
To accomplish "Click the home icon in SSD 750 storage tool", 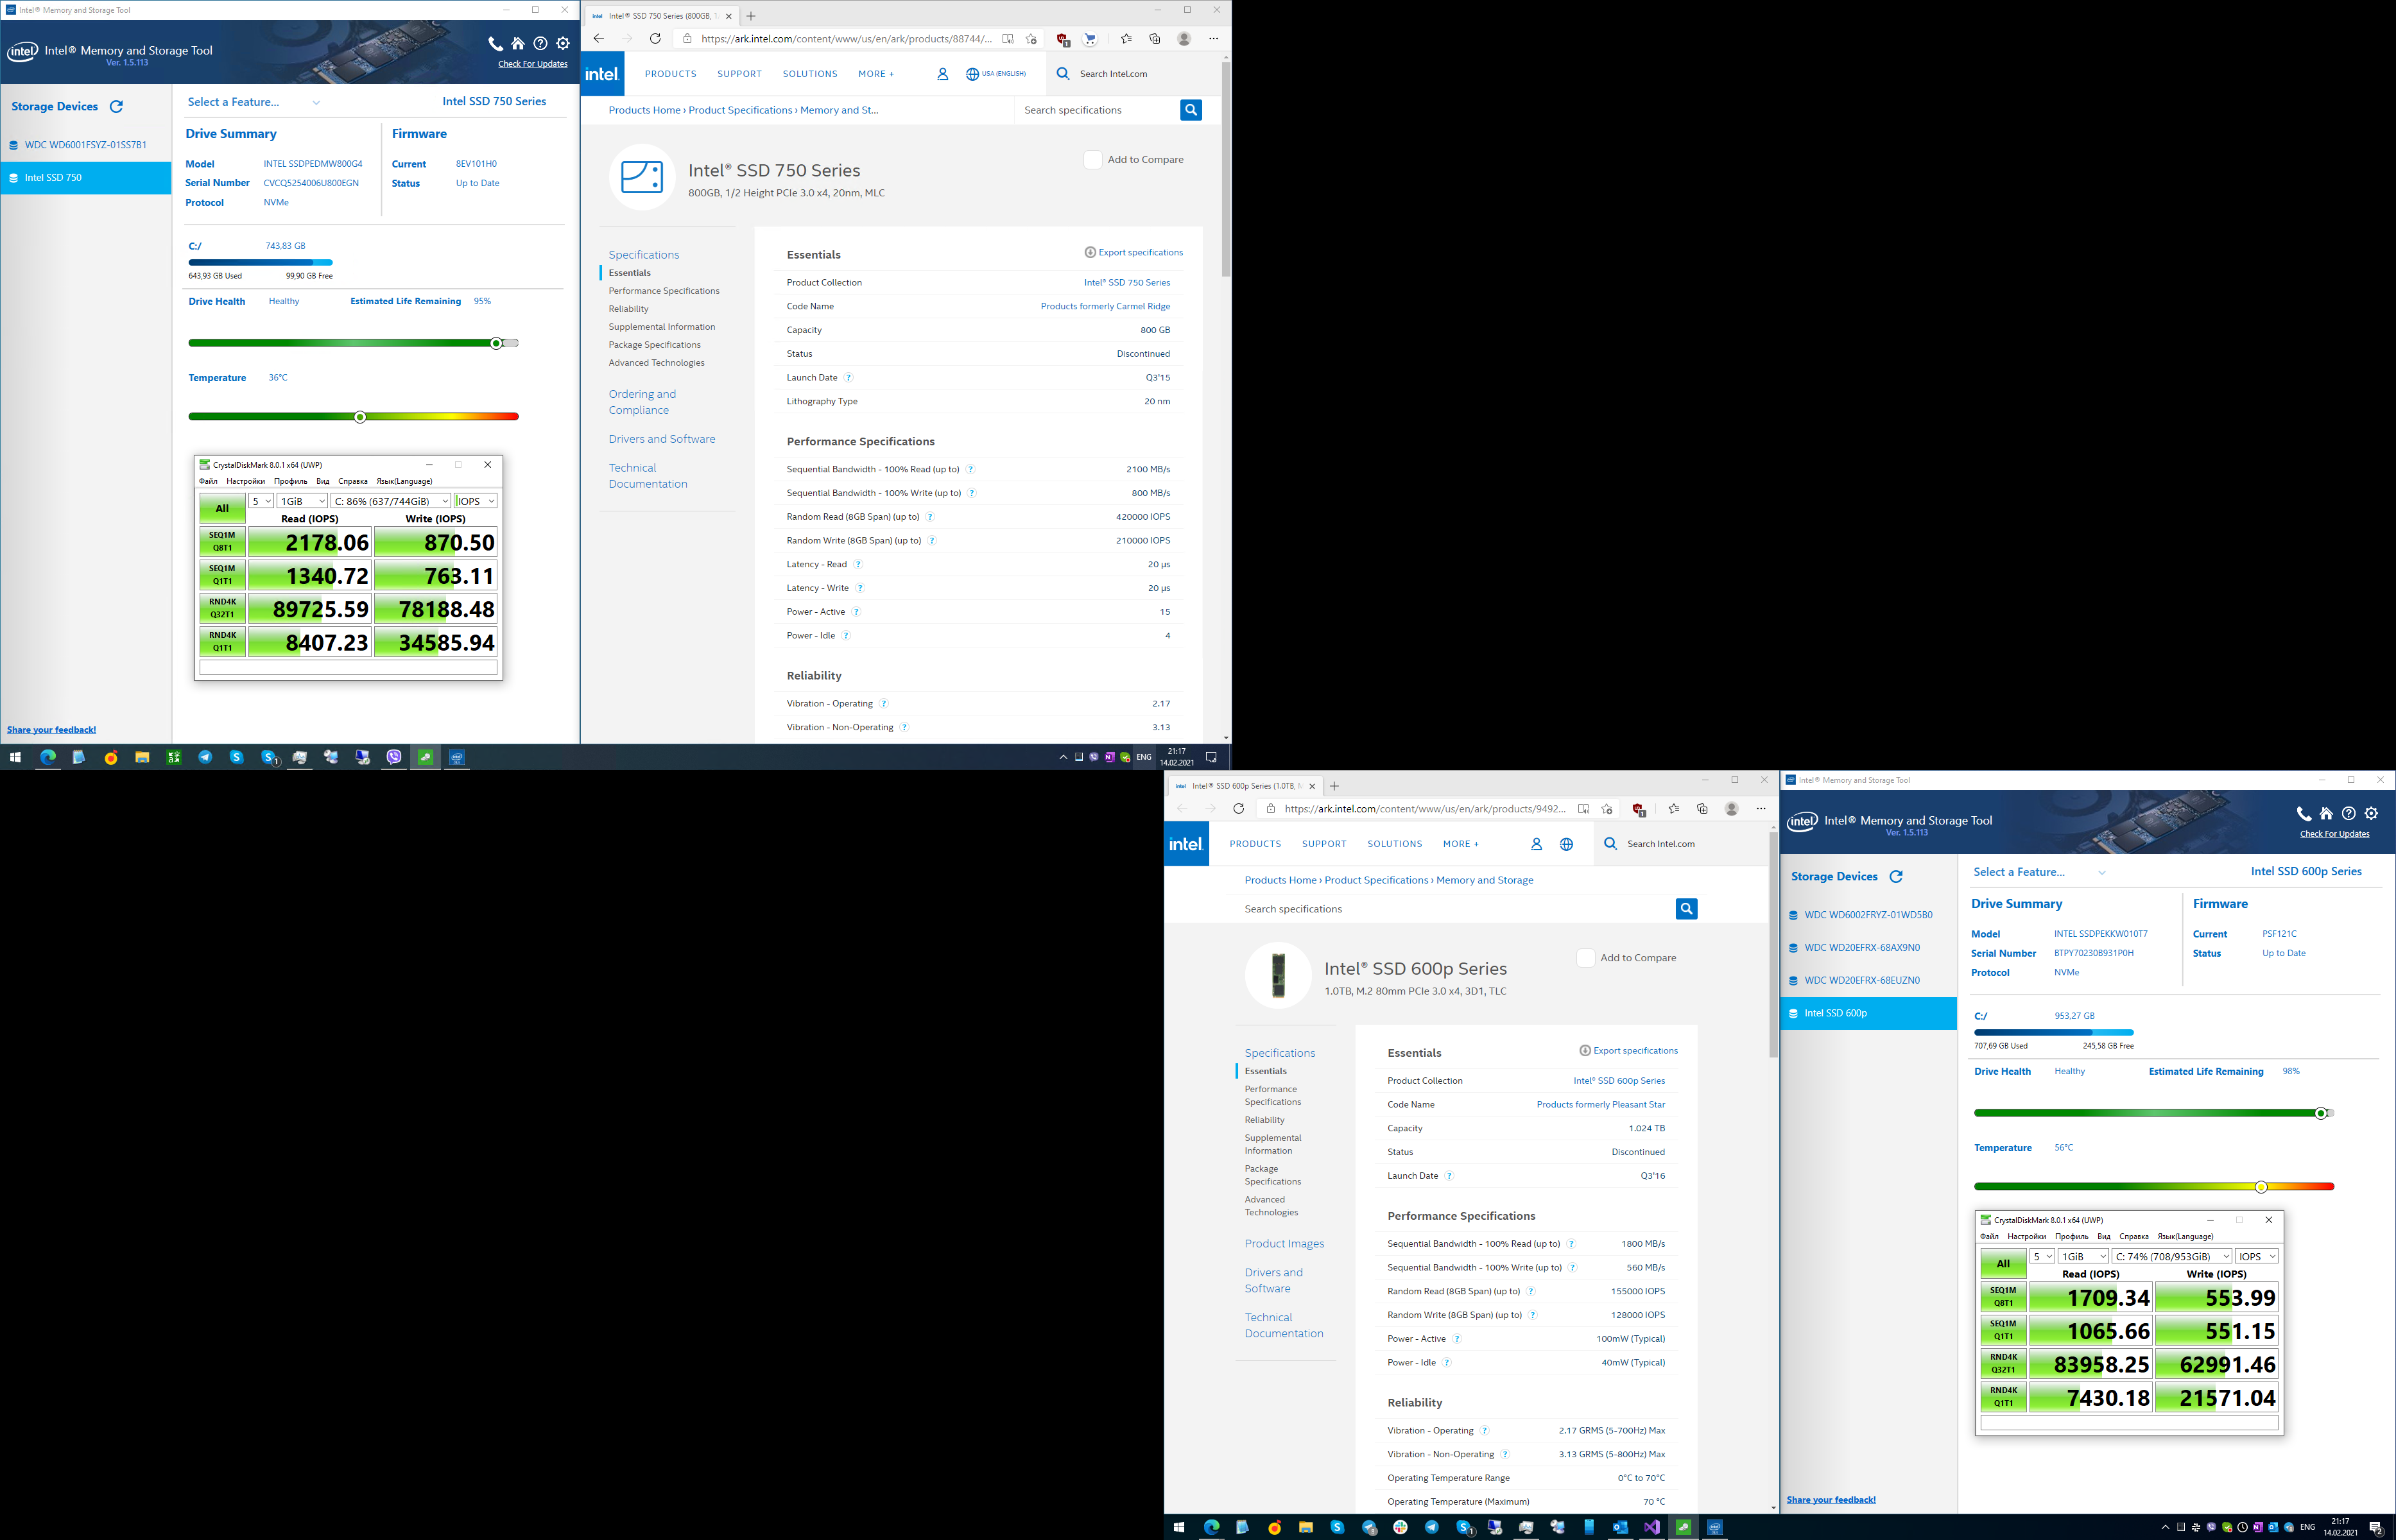I will pyautogui.click(x=518, y=44).
